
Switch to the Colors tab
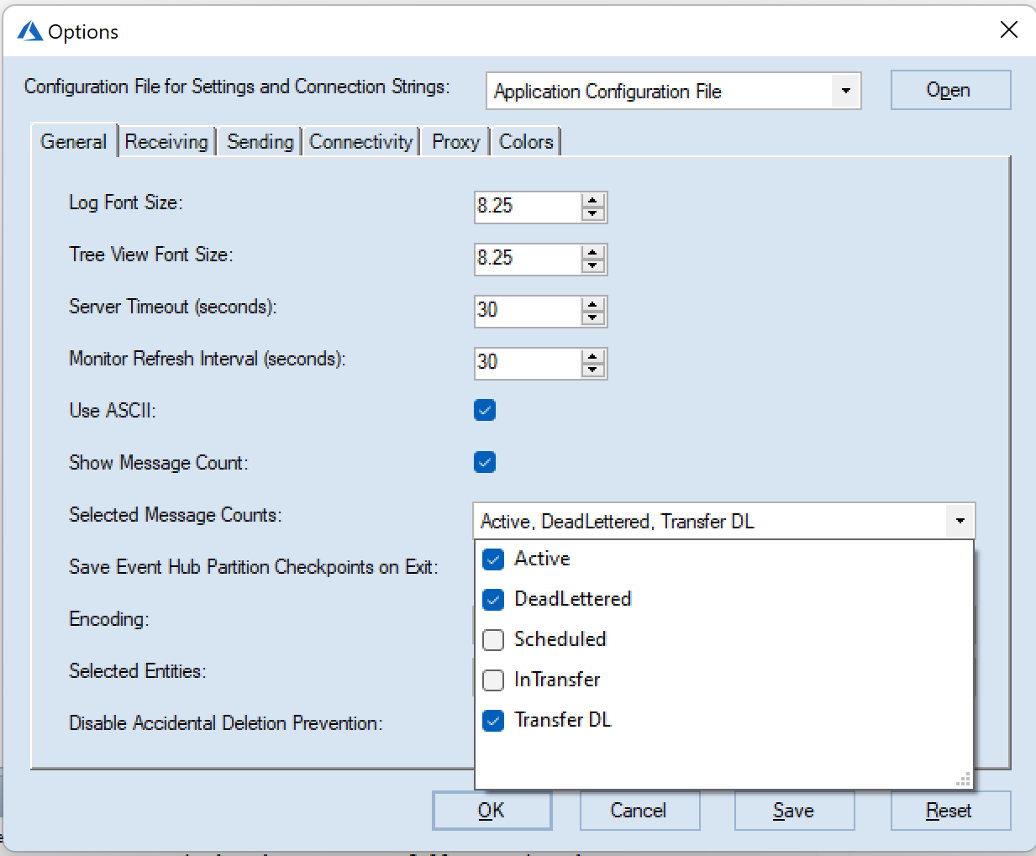[x=526, y=142]
